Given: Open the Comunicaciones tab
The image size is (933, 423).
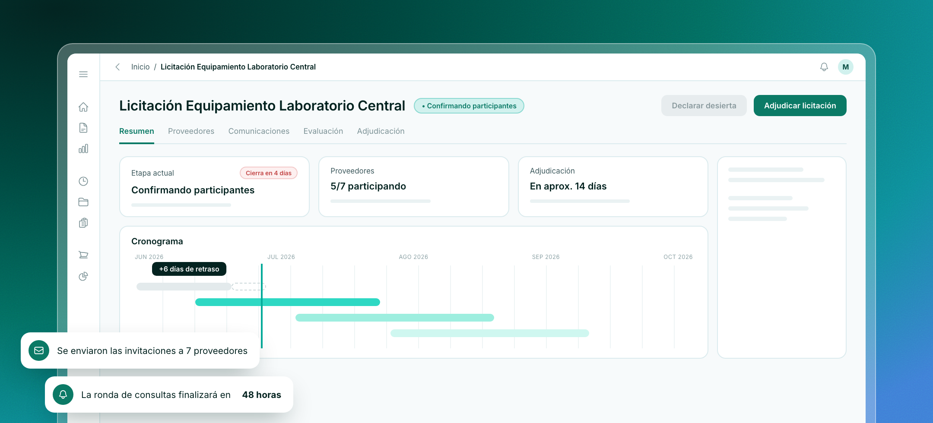Looking at the screenshot, I should (x=259, y=131).
